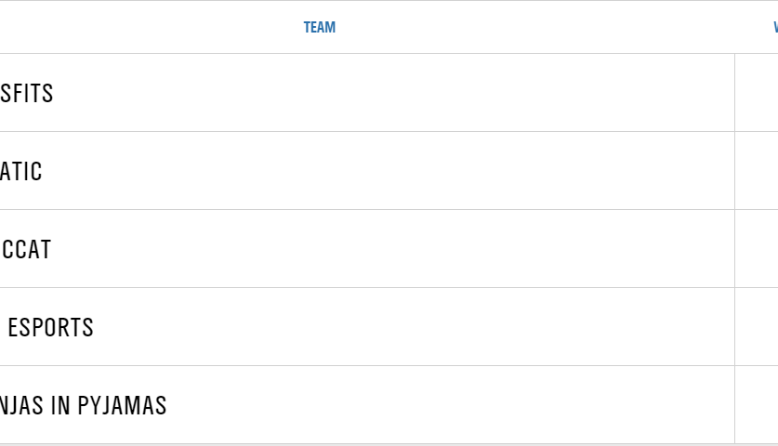Click the partially visible V column header
This screenshot has width=778, height=446.
[x=774, y=28]
